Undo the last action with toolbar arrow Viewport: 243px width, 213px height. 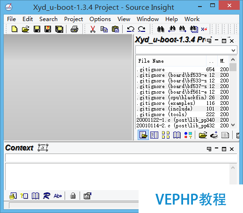coord(131,29)
